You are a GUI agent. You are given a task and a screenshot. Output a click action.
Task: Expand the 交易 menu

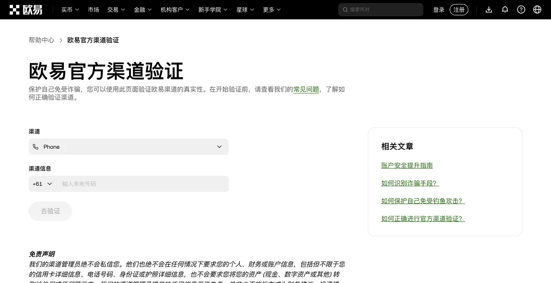[116, 10]
